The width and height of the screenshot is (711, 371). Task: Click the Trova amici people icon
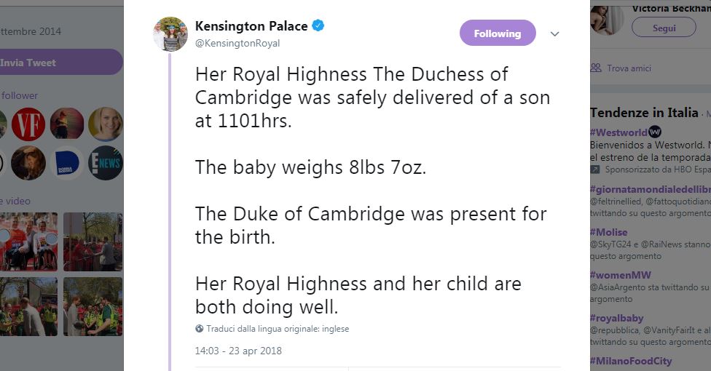(x=596, y=68)
